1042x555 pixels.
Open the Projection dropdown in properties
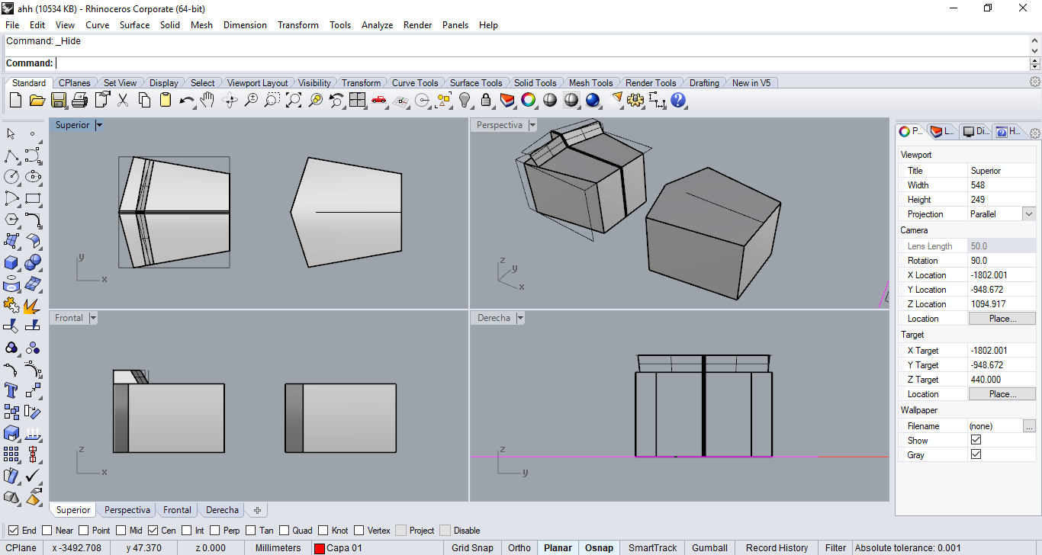[x=1029, y=214]
